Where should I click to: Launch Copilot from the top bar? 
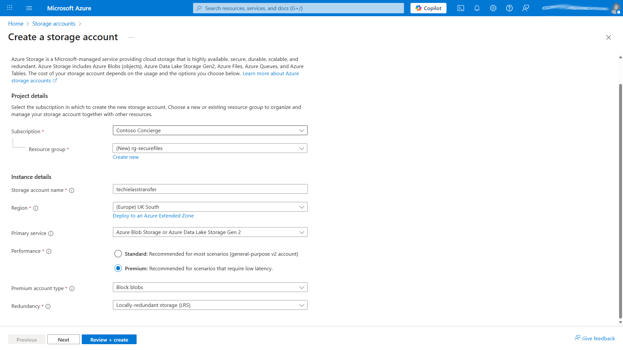(428, 8)
